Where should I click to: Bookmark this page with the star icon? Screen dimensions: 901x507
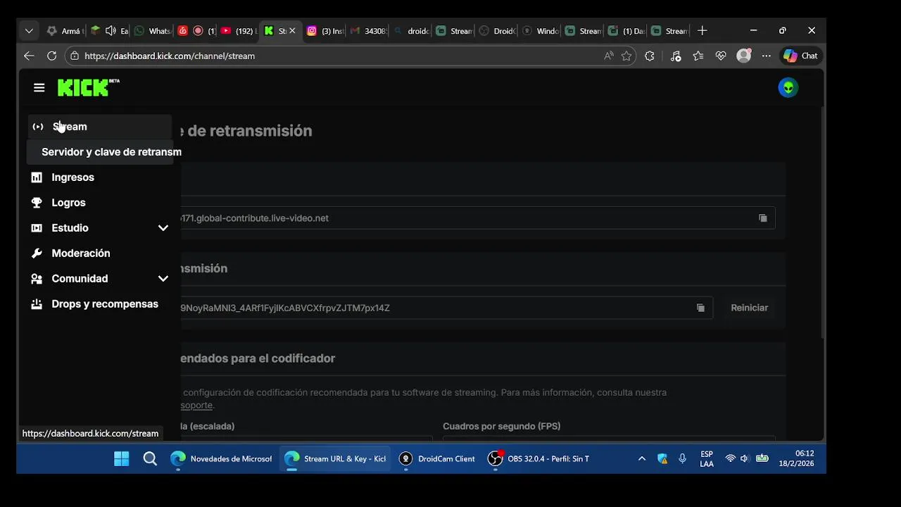[626, 56]
